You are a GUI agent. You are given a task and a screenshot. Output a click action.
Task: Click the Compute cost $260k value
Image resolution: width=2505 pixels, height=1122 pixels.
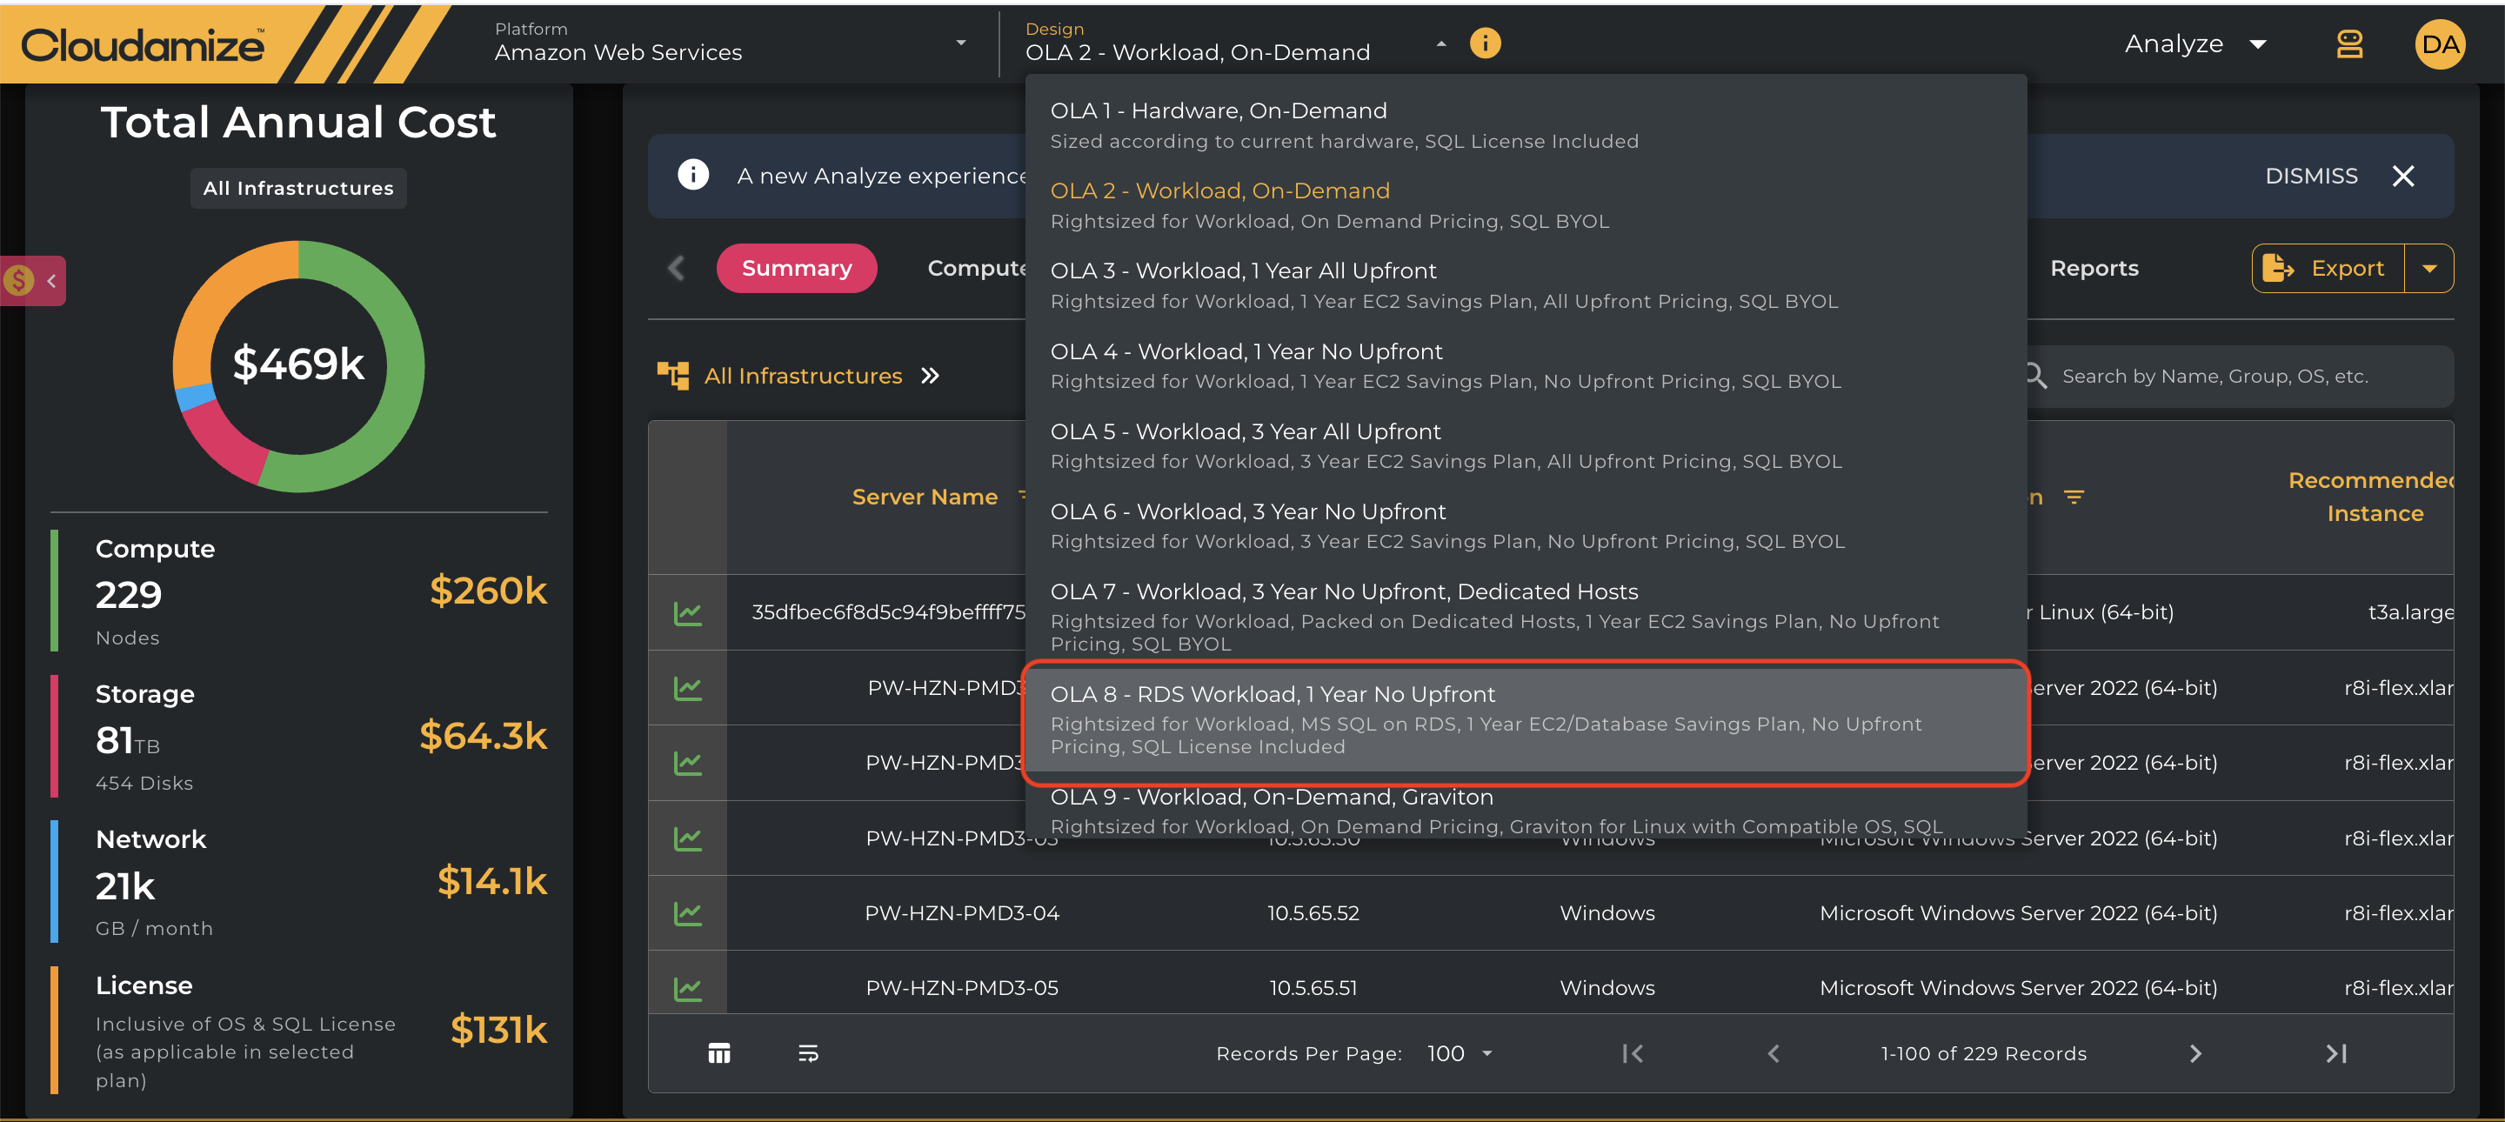pos(488,591)
